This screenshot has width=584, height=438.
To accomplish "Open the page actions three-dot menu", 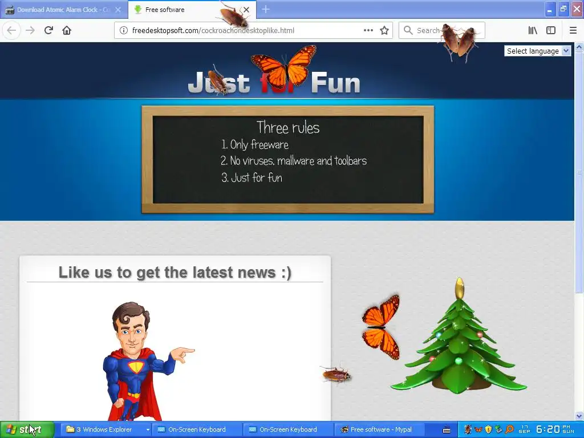I will [x=368, y=30].
